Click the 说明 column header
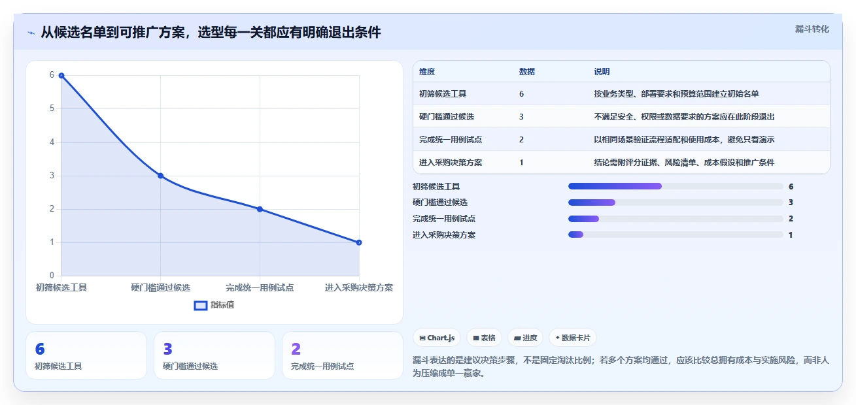 602,72
